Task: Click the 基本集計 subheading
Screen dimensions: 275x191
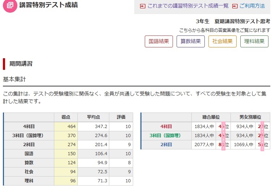Action: pos(14,79)
